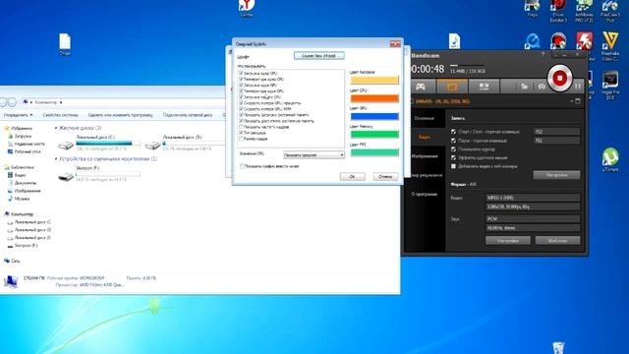Change the orange CPU color swatch

click(374, 98)
